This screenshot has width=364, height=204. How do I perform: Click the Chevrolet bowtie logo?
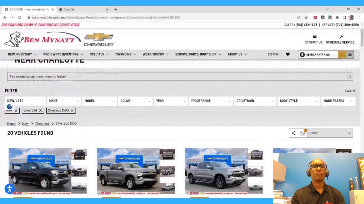(x=99, y=40)
